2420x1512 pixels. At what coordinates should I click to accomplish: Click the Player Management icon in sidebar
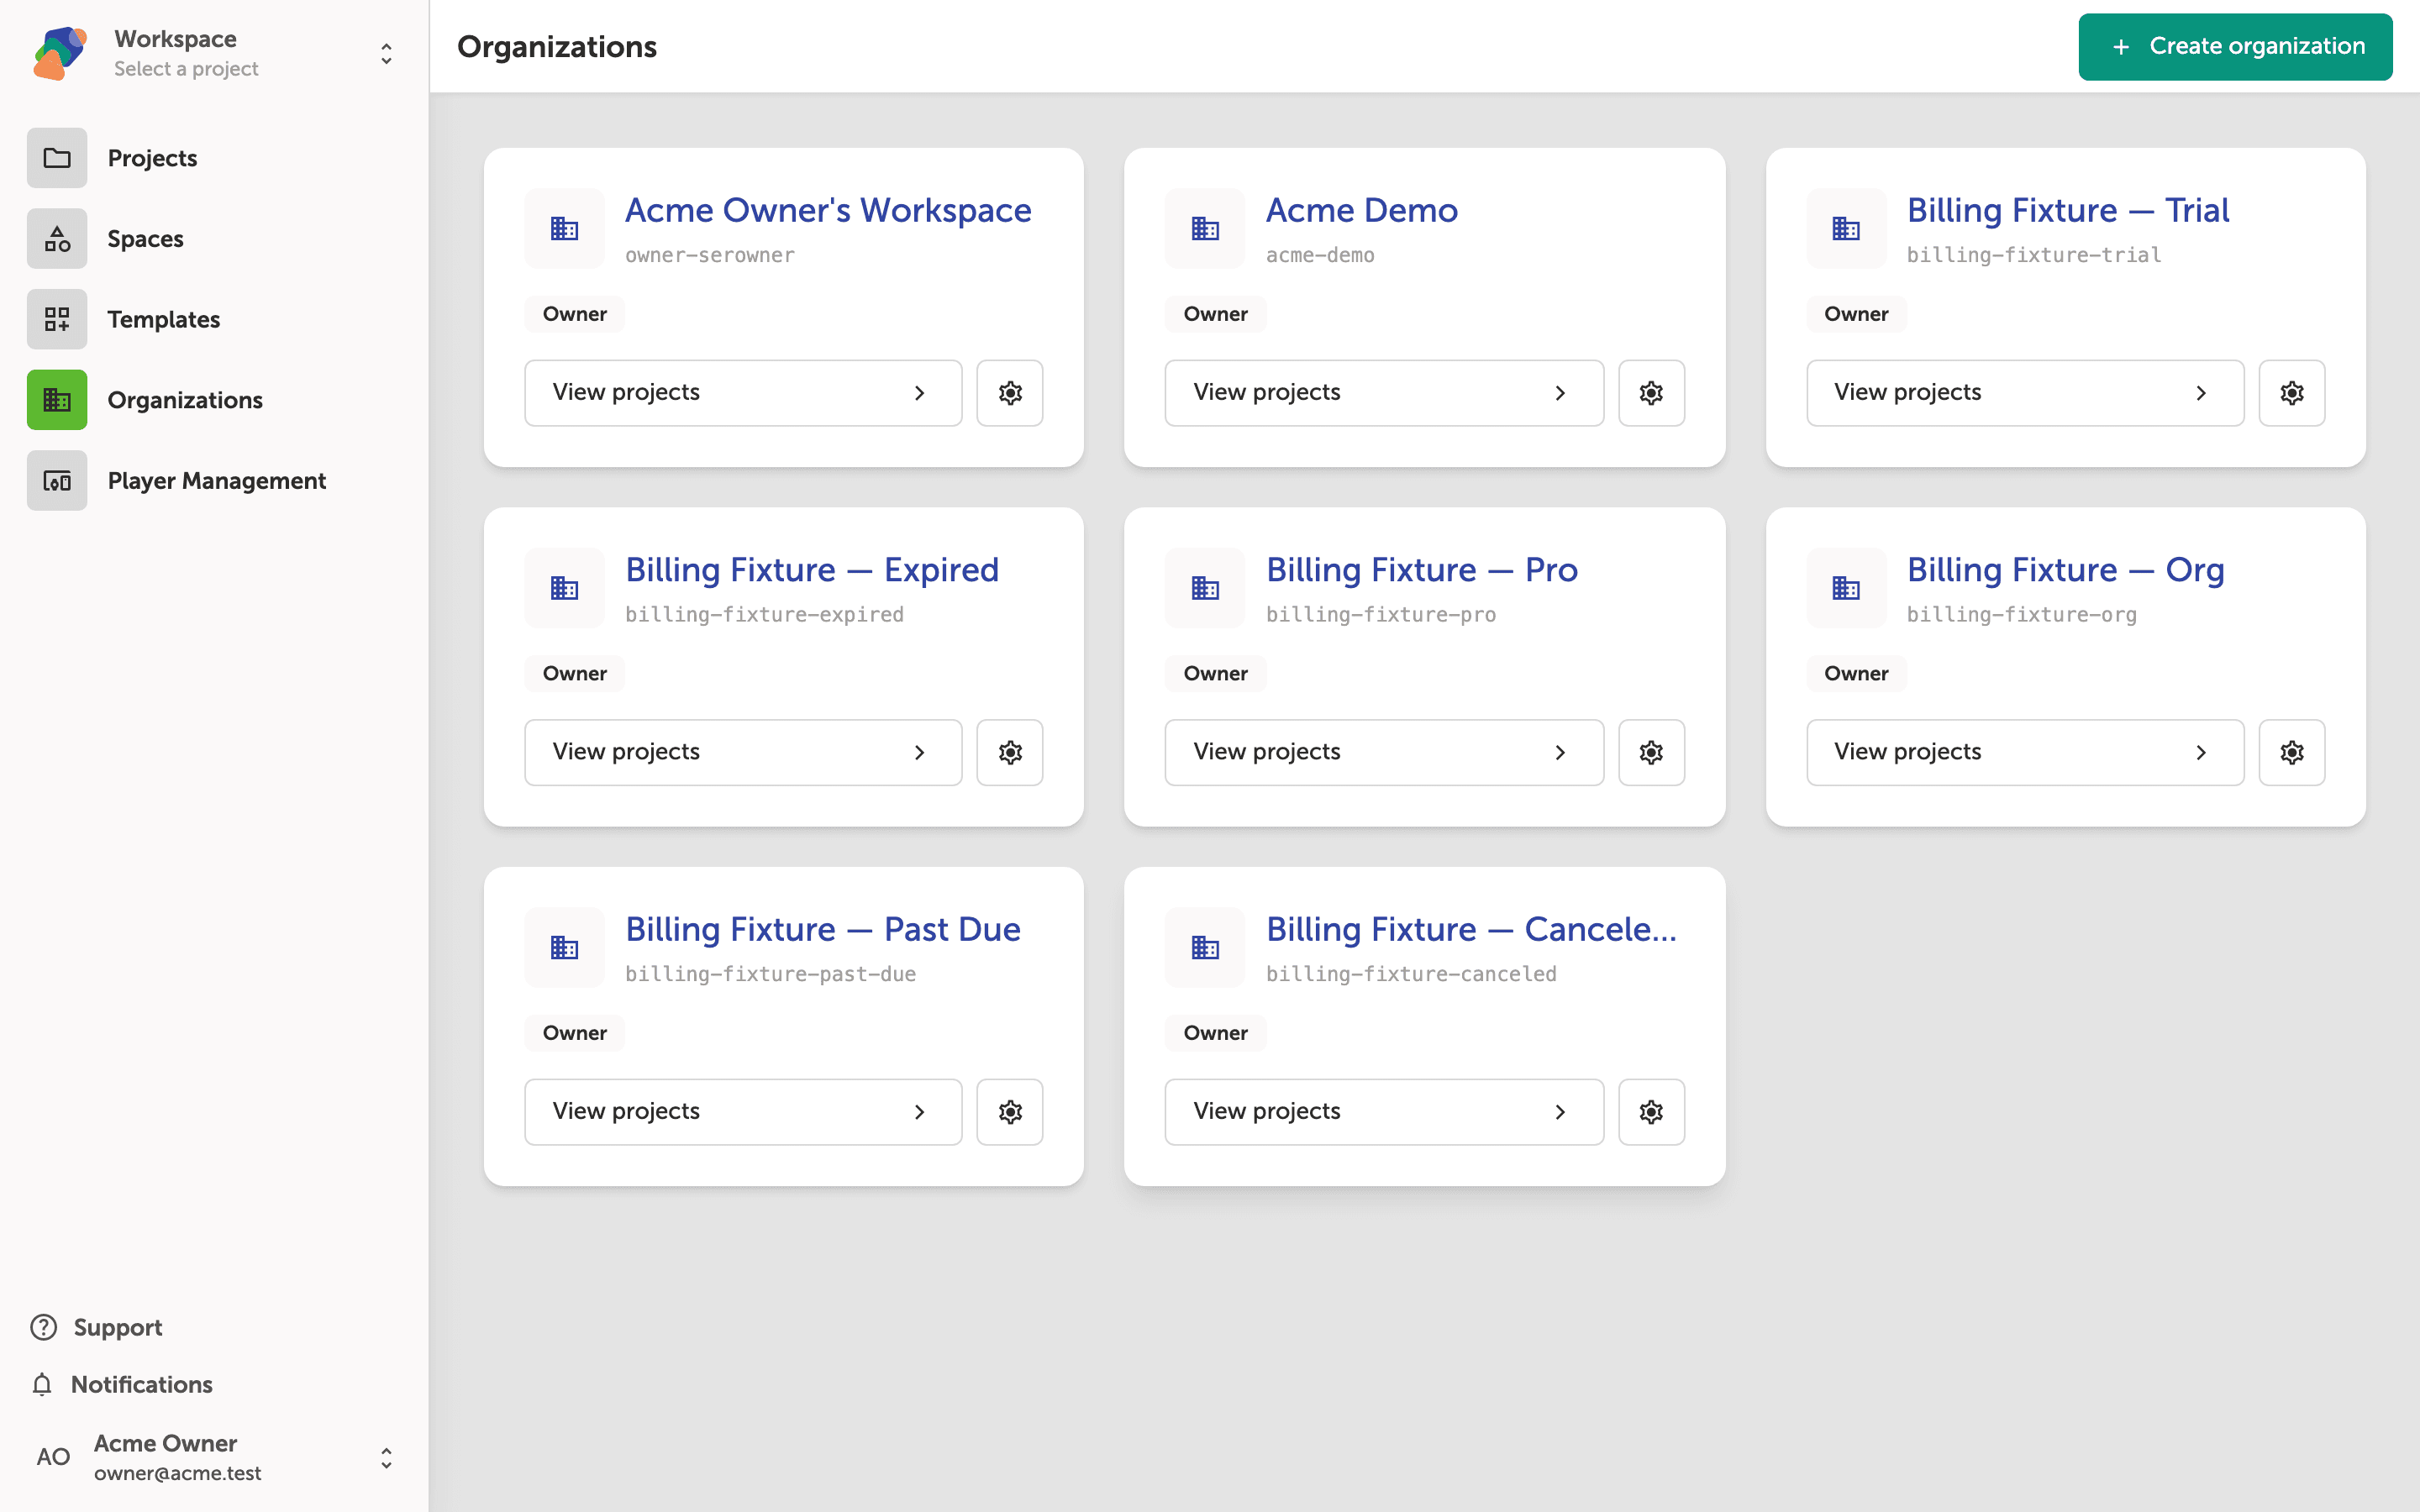point(57,481)
